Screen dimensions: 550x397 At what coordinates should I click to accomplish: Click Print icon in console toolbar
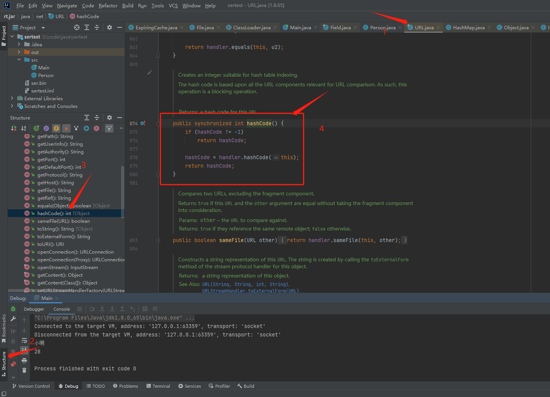click(24, 360)
